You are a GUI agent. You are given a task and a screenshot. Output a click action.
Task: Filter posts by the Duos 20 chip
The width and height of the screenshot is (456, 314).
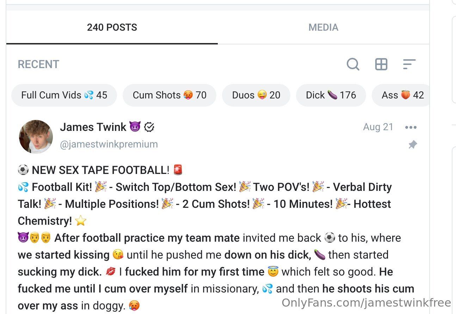pos(256,95)
